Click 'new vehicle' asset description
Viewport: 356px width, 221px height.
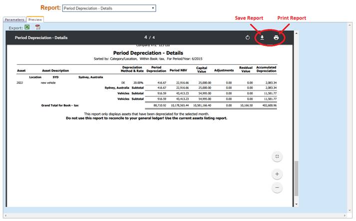[48, 83]
